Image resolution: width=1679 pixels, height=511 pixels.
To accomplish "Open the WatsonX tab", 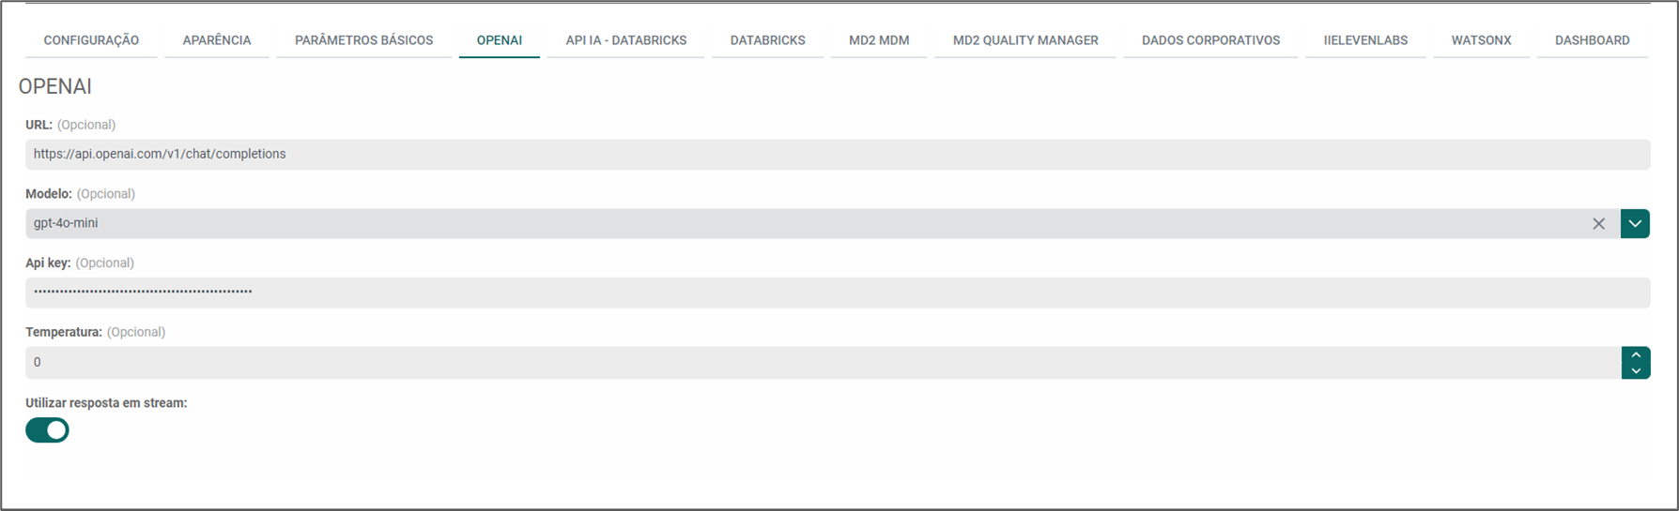I will point(1481,40).
